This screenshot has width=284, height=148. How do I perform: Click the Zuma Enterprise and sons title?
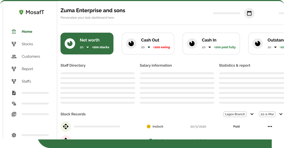93,10
